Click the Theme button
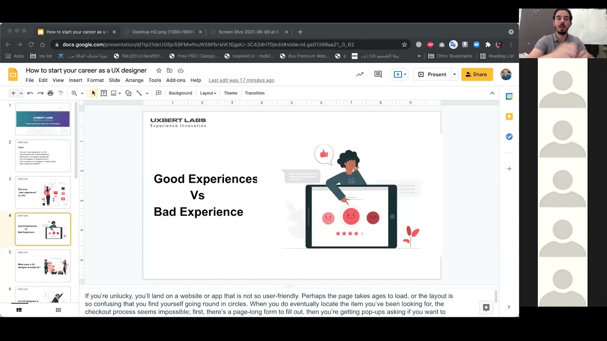 point(230,93)
